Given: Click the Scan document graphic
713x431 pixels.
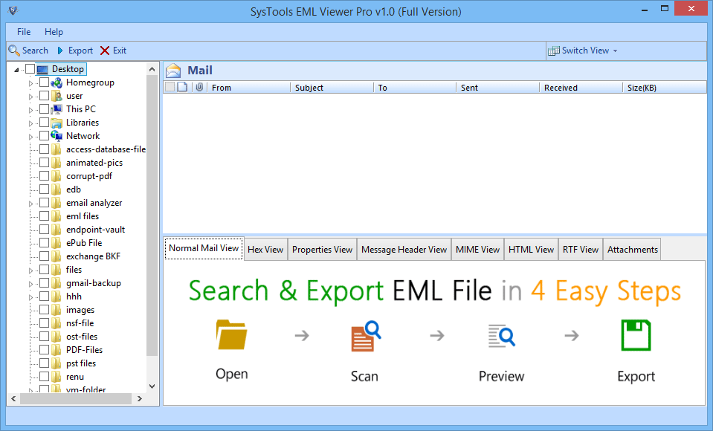Looking at the screenshot, I should pyautogui.click(x=366, y=337).
